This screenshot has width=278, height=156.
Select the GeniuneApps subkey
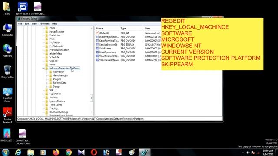point(60,75)
